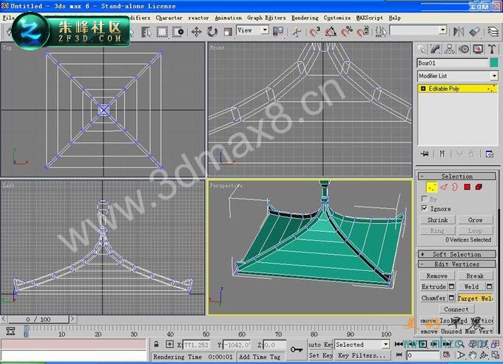Activate the Select and Rotate tool

(x=212, y=32)
